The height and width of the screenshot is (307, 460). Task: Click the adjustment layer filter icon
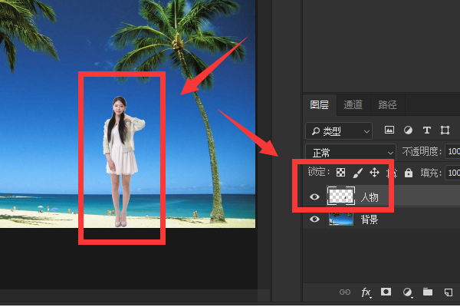tap(408, 130)
